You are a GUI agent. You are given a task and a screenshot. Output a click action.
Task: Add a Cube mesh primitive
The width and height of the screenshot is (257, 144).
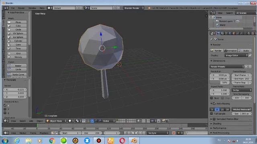point(17,26)
